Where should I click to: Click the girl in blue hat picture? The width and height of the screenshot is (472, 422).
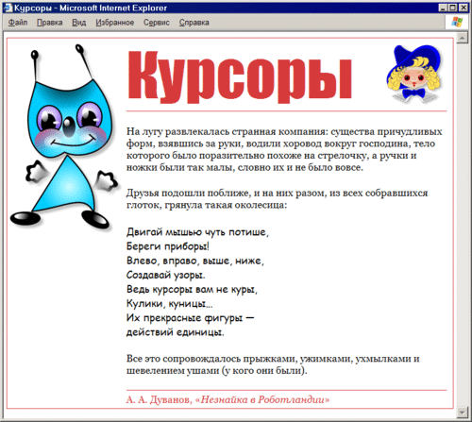coord(413,74)
